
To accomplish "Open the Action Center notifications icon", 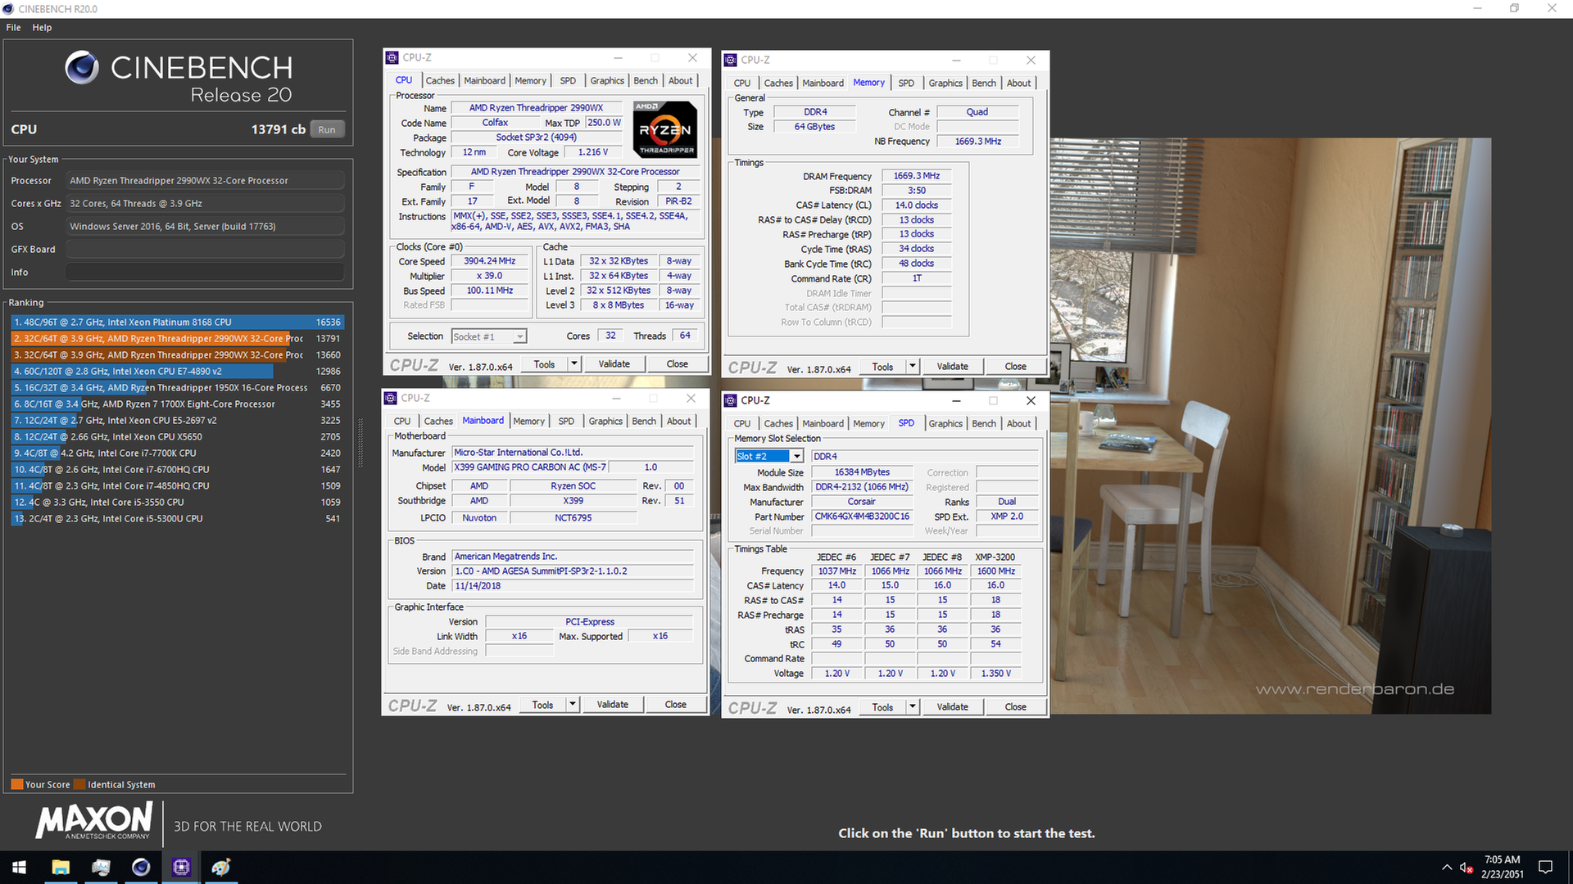I will 1546,868.
